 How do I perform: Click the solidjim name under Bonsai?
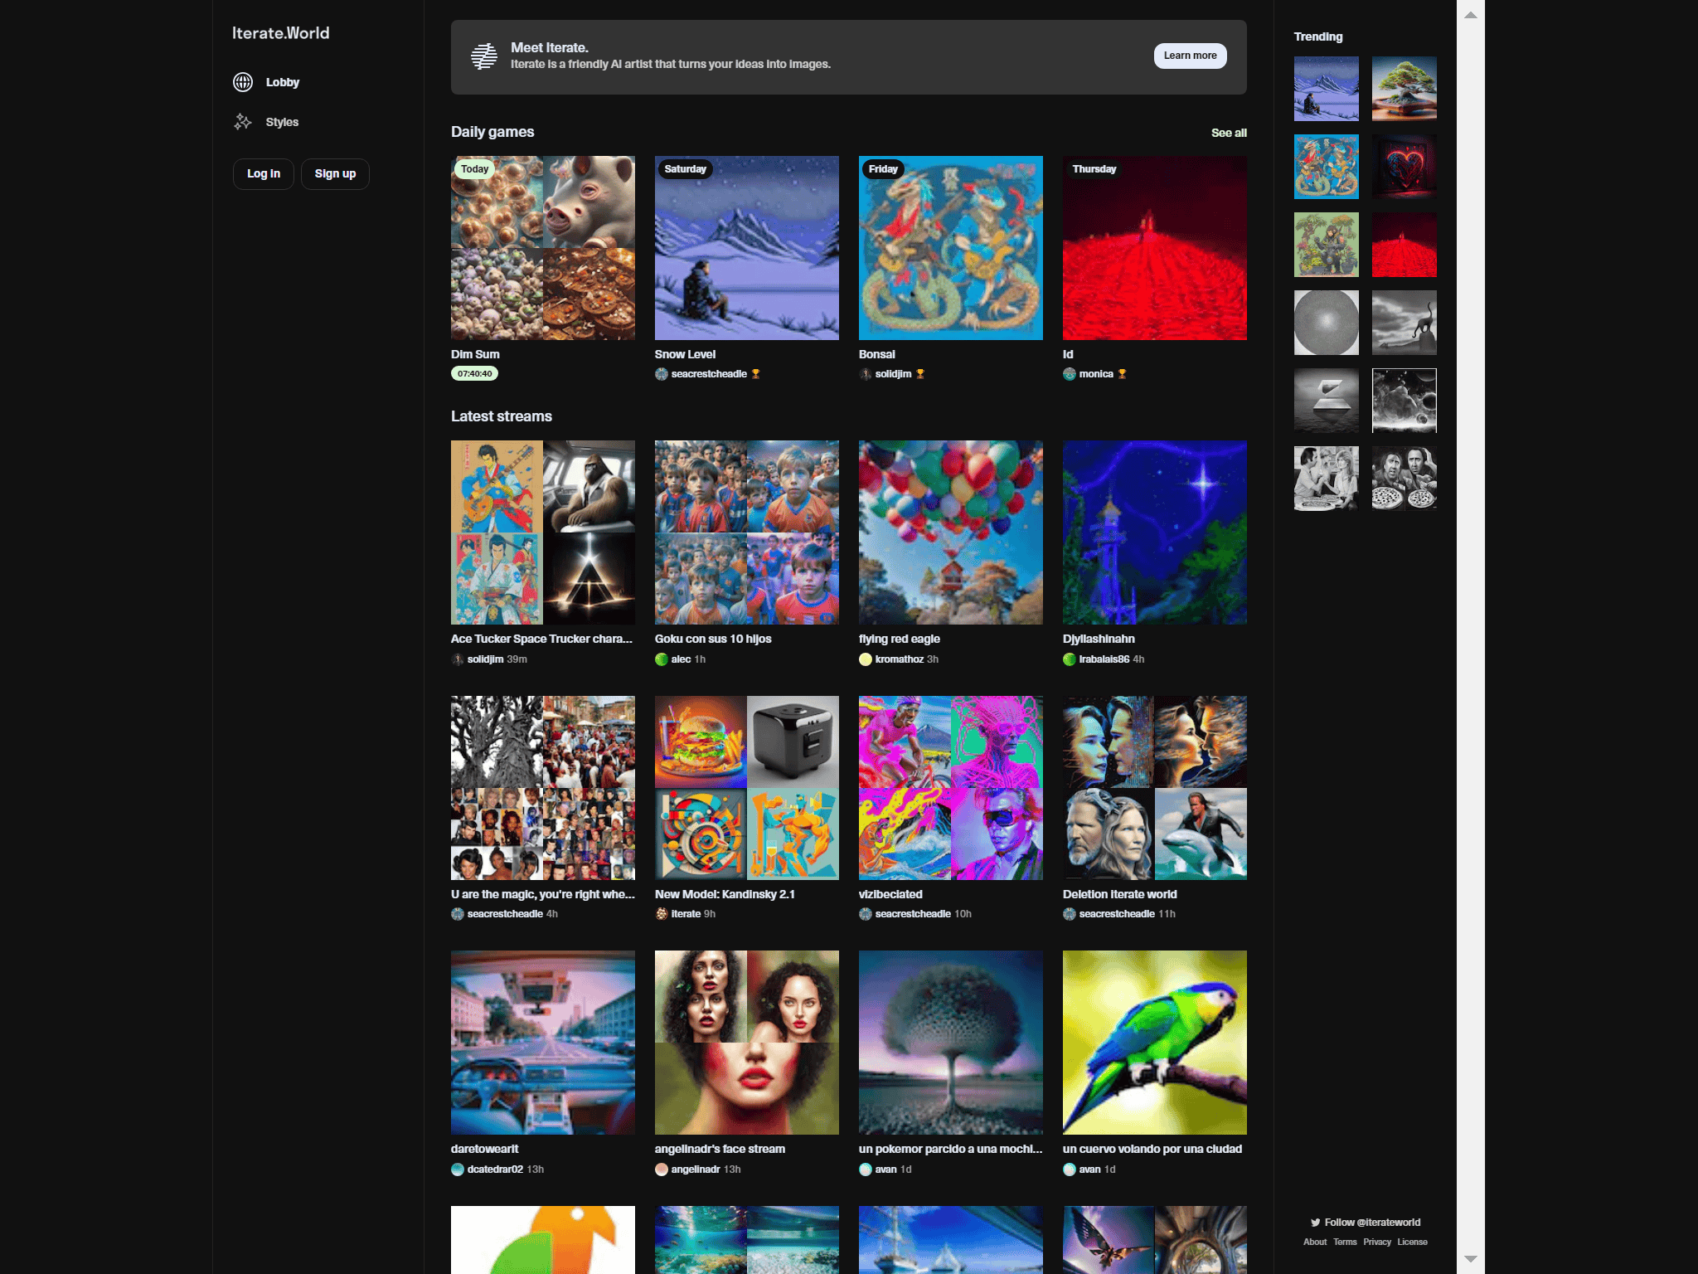pos(893,374)
